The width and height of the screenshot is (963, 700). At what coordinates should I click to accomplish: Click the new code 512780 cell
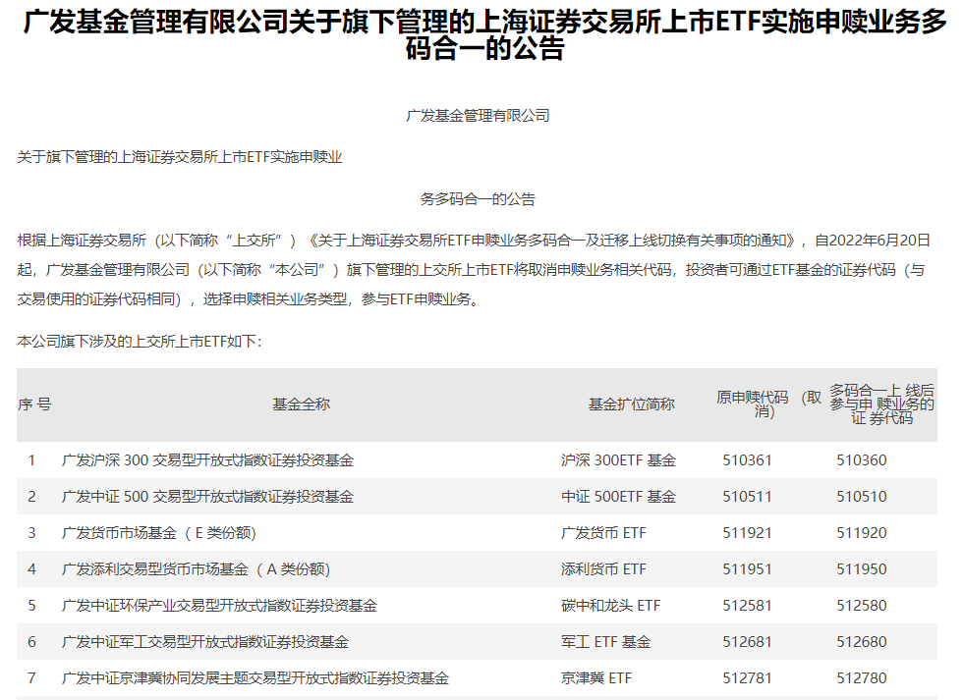coord(861,678)
